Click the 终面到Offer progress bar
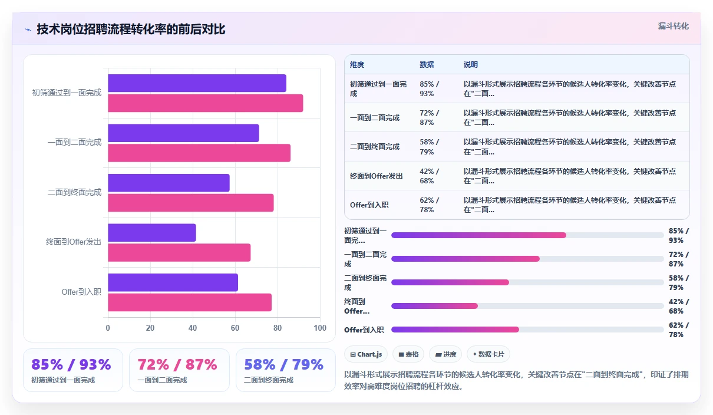 (527, 306)
